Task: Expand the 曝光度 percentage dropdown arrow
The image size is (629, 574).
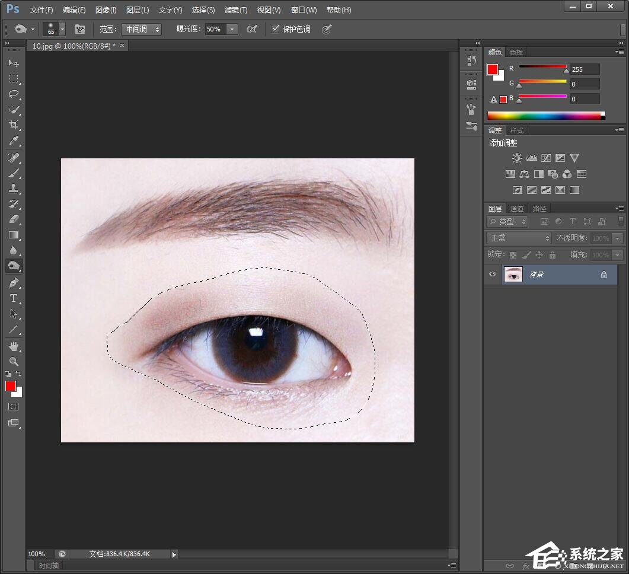Action: tap(232, 29)
